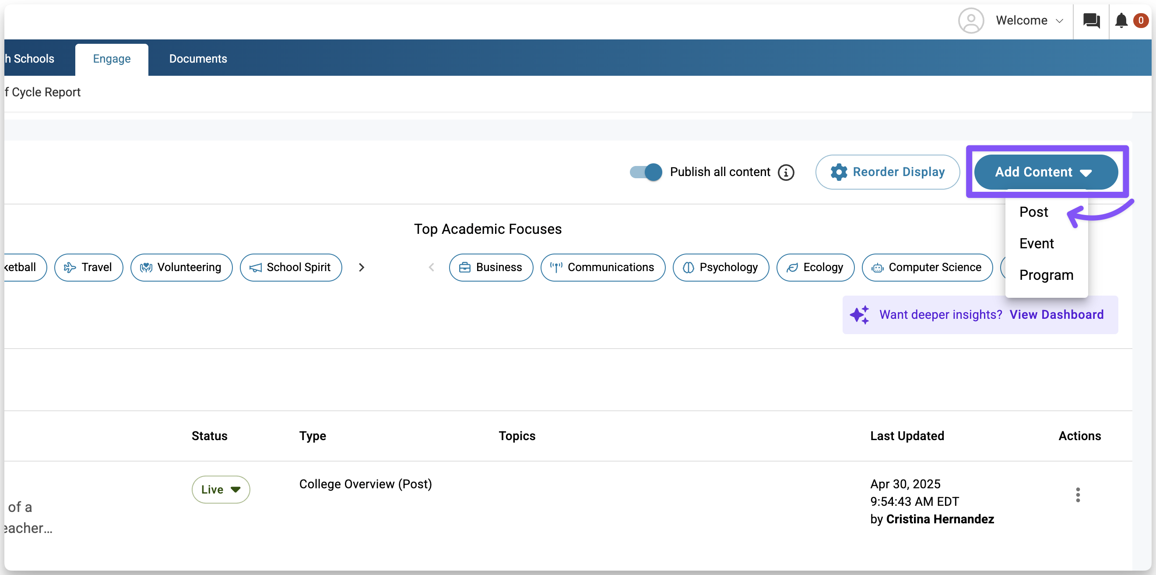Open the row actions three-dot menu

1078,495
